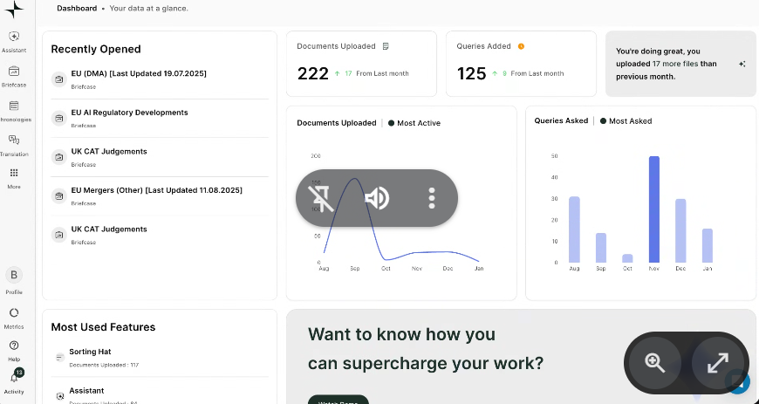The image size is (759, 404).
Task: Click the magnifier zoom button
Action: coord(655,363)
